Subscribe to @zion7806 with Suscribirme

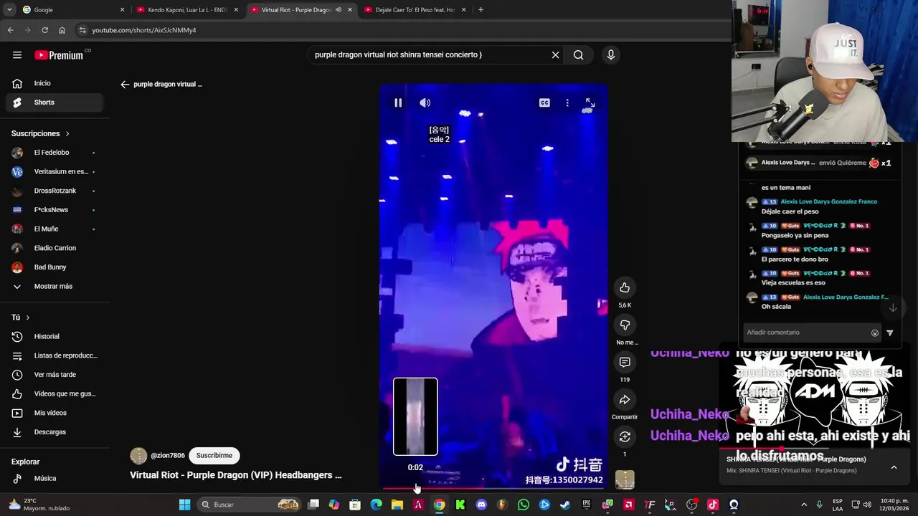pos(214,455)
